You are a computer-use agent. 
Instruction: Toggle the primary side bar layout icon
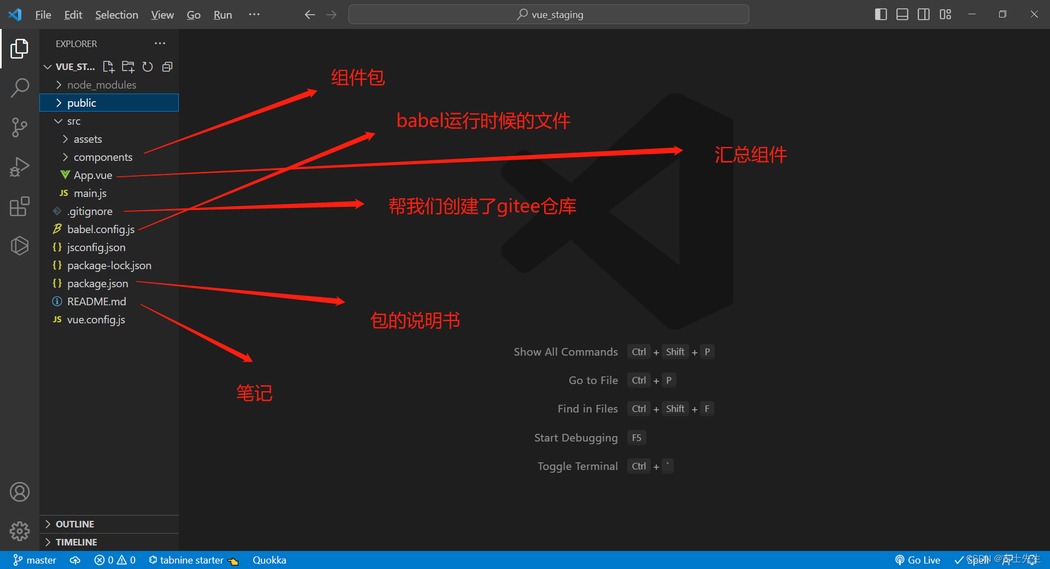881,14
